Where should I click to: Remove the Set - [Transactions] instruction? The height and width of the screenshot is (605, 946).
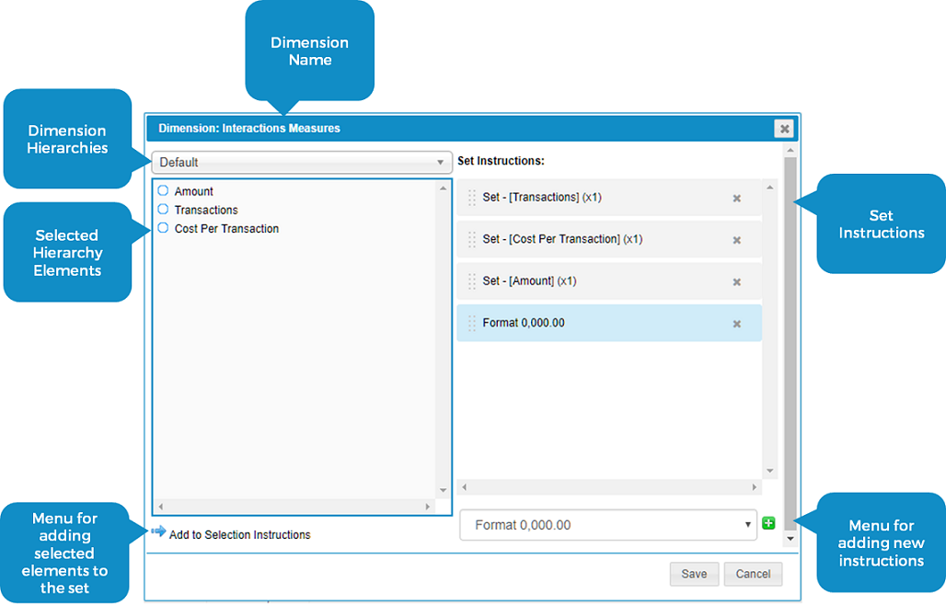click(736, 198)
